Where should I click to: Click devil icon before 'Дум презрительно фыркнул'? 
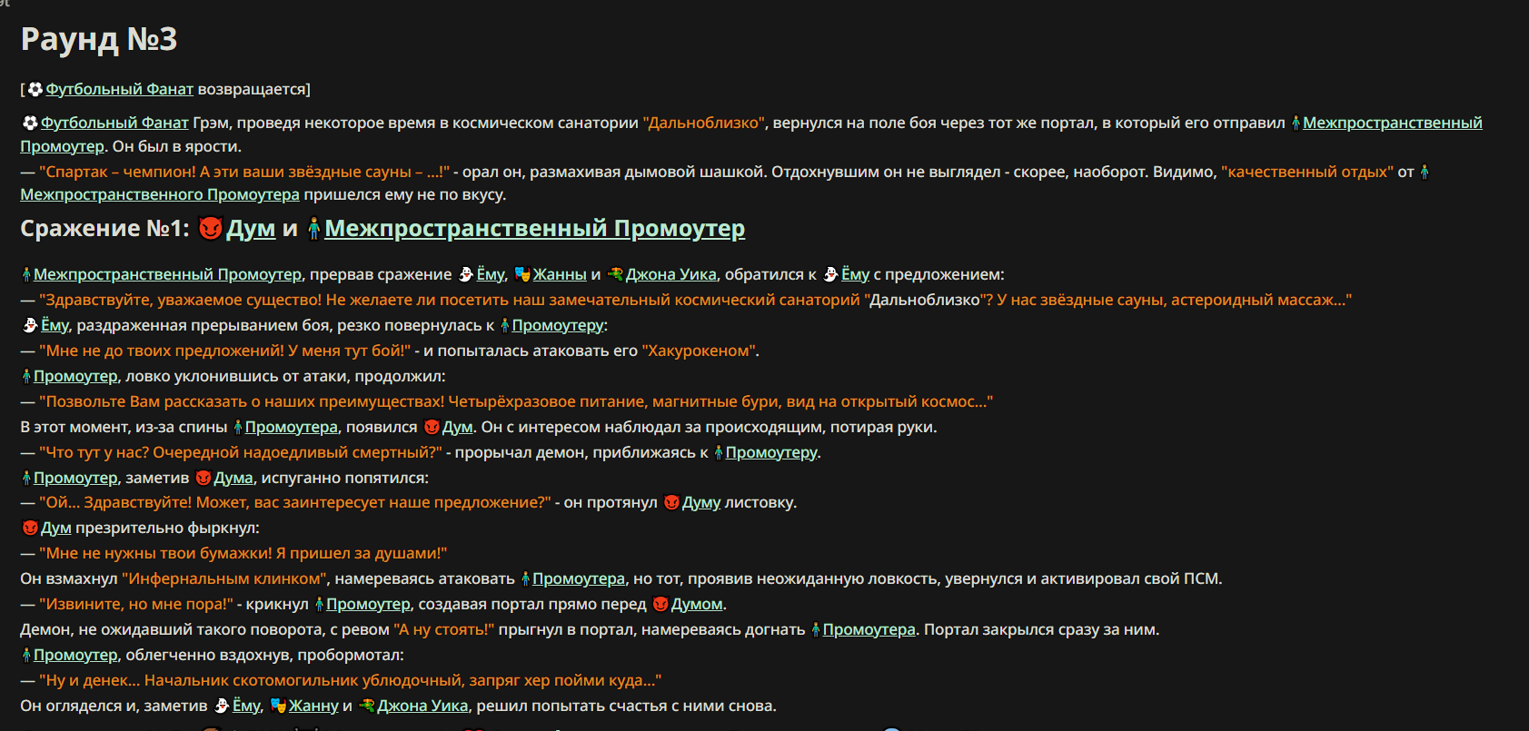(30, 528)
